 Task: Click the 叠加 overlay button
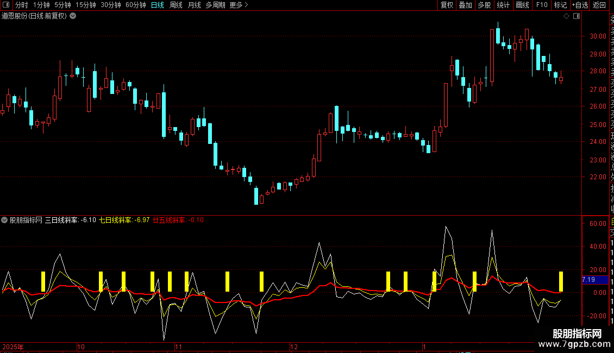(x=465, y=5)
